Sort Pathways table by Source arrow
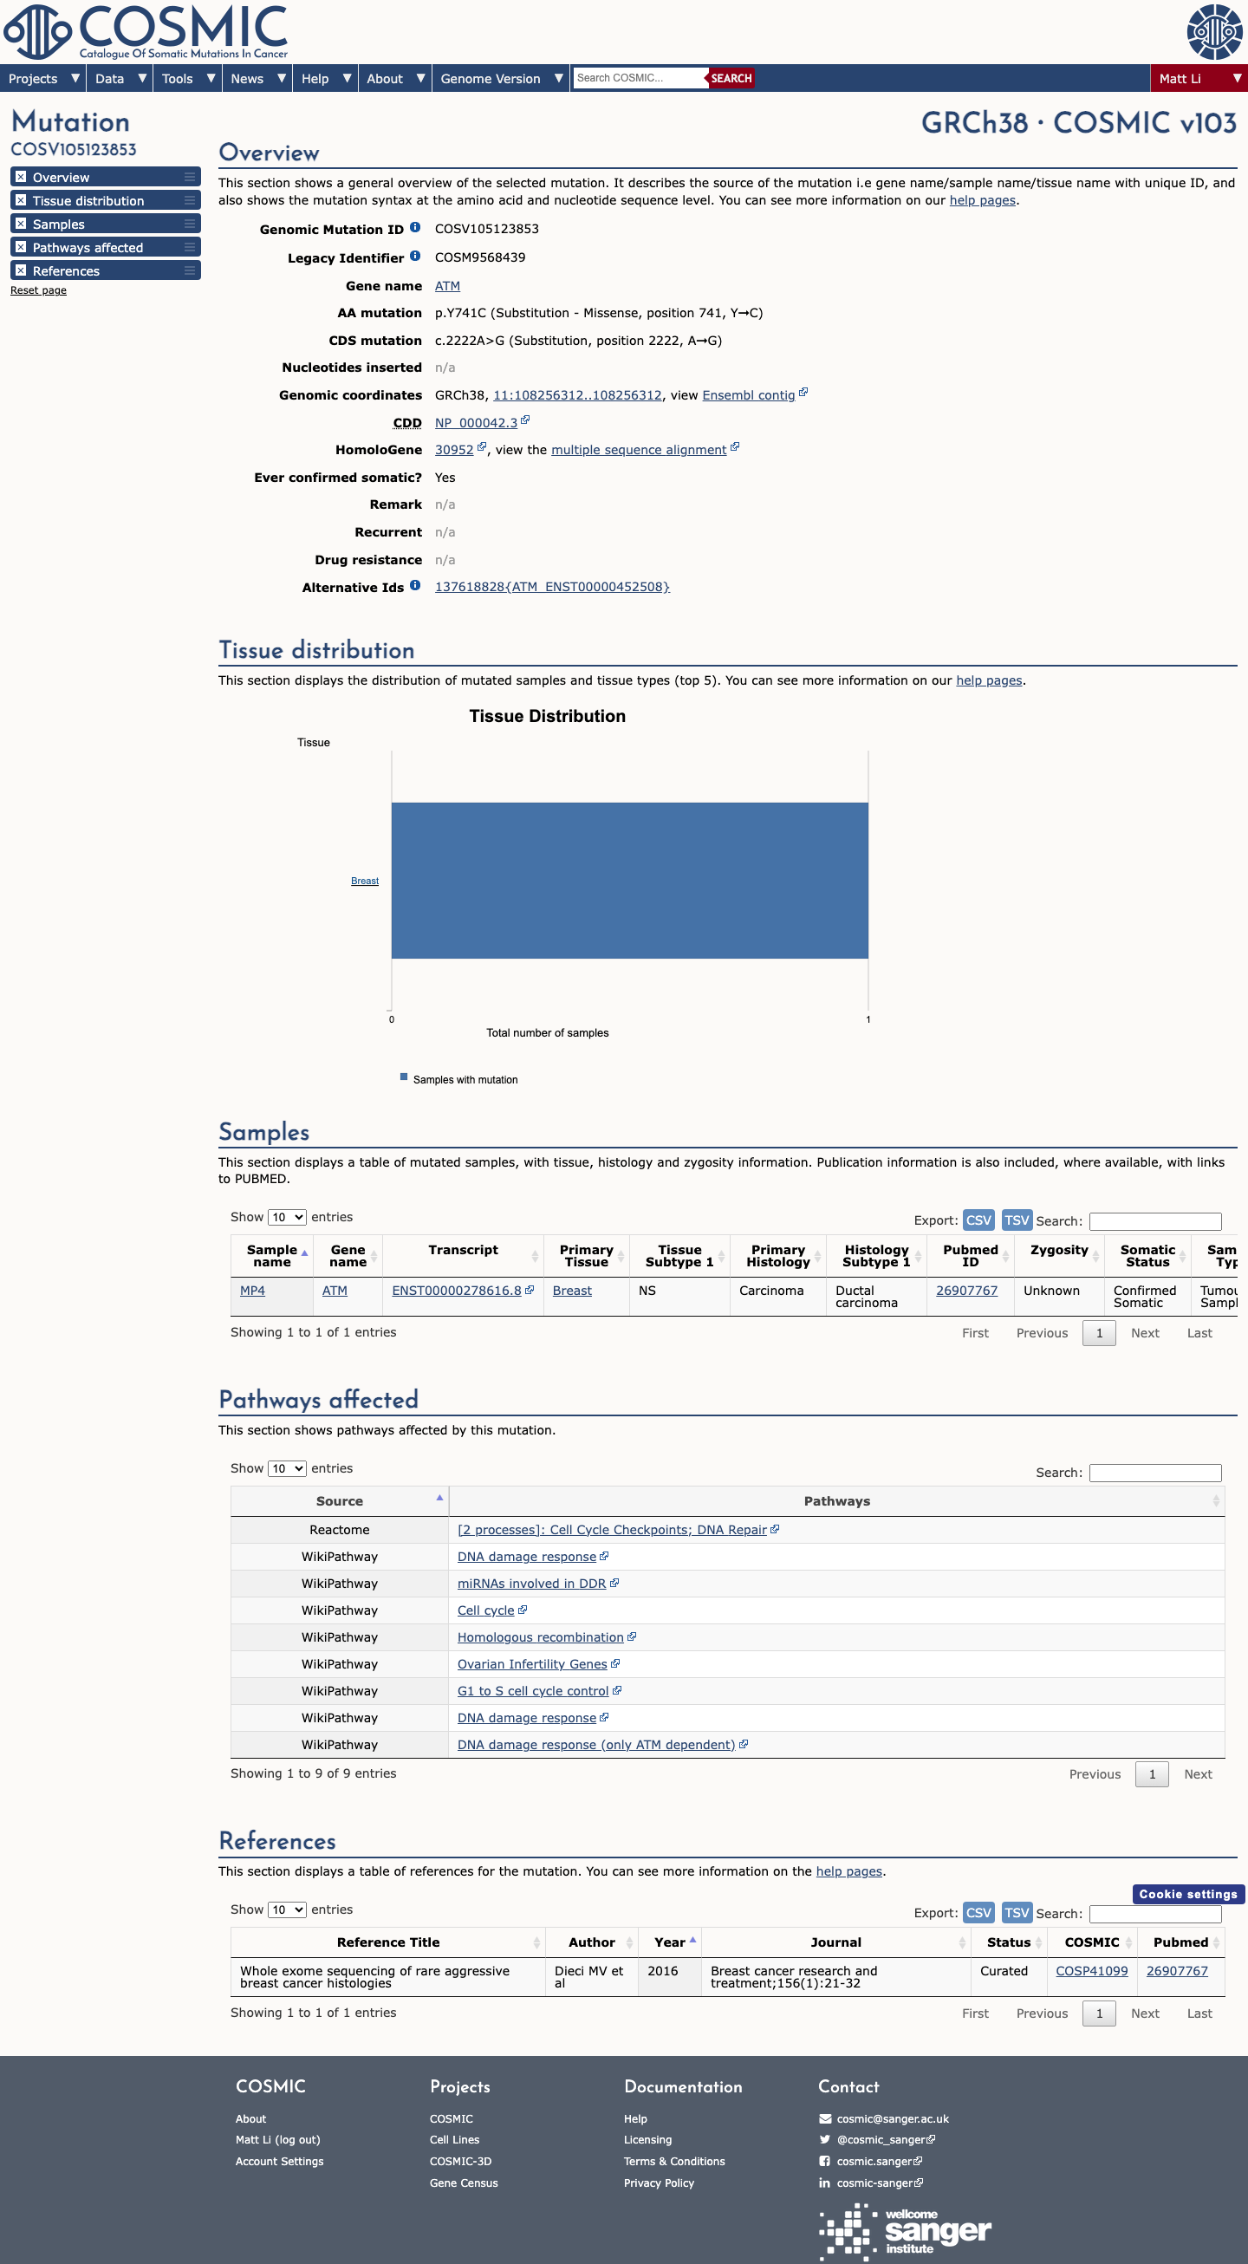 pyautogui.click(x=439, y=1499)
